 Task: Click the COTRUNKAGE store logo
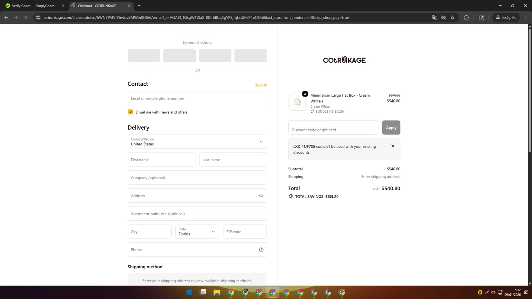pos(344,60)
